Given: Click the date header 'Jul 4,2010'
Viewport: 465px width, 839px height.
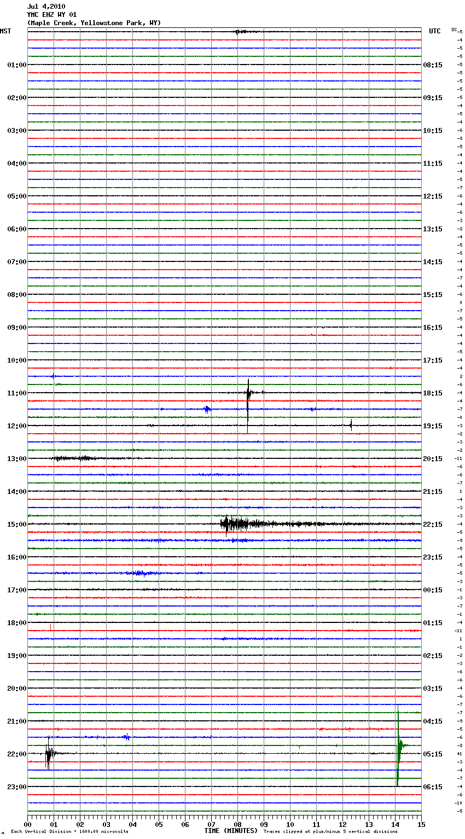Looking at the screenshot, I should [x=46, y=7].
